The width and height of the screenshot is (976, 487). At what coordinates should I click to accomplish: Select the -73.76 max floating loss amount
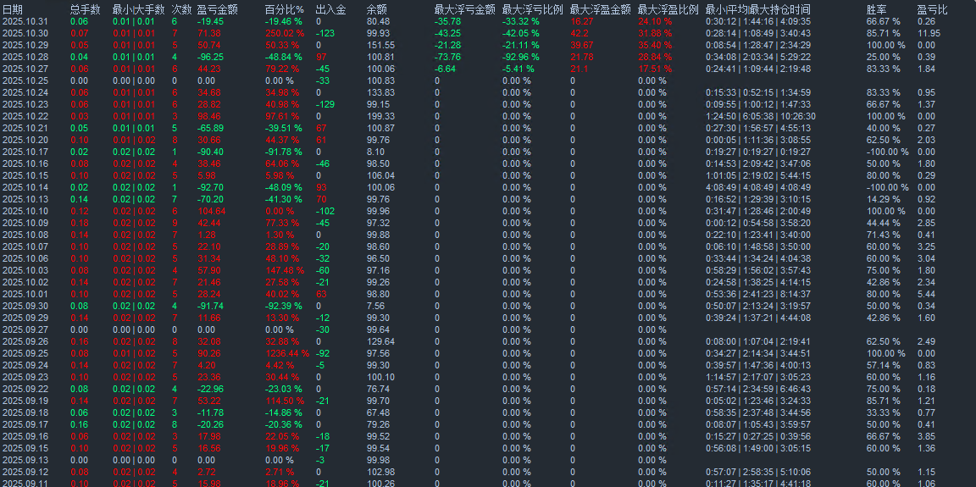(x=448, y=57)
